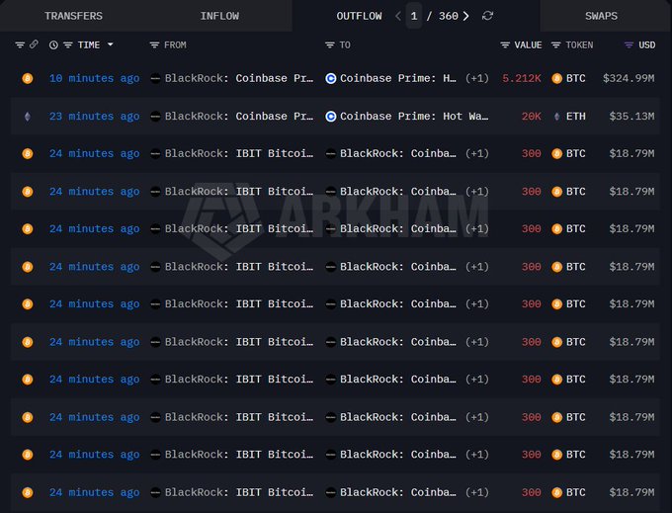Select the $324.99M USD amount

coord(629,78)
